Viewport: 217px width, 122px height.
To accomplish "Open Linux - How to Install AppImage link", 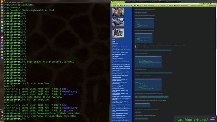I will tap(120, 119).
